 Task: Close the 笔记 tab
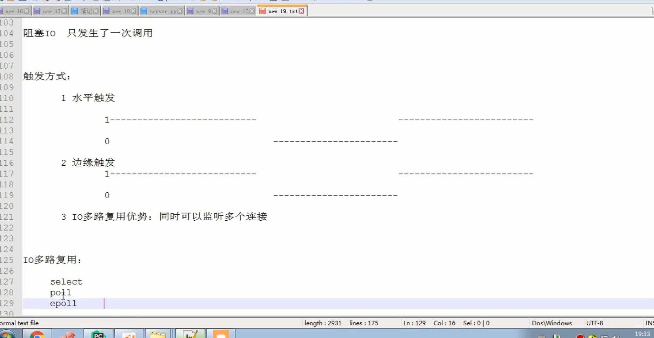(x=95, y=11)
